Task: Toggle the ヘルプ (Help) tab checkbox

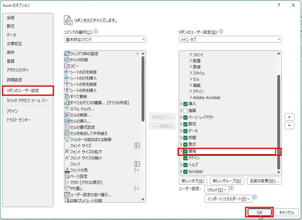Action: 186,165
